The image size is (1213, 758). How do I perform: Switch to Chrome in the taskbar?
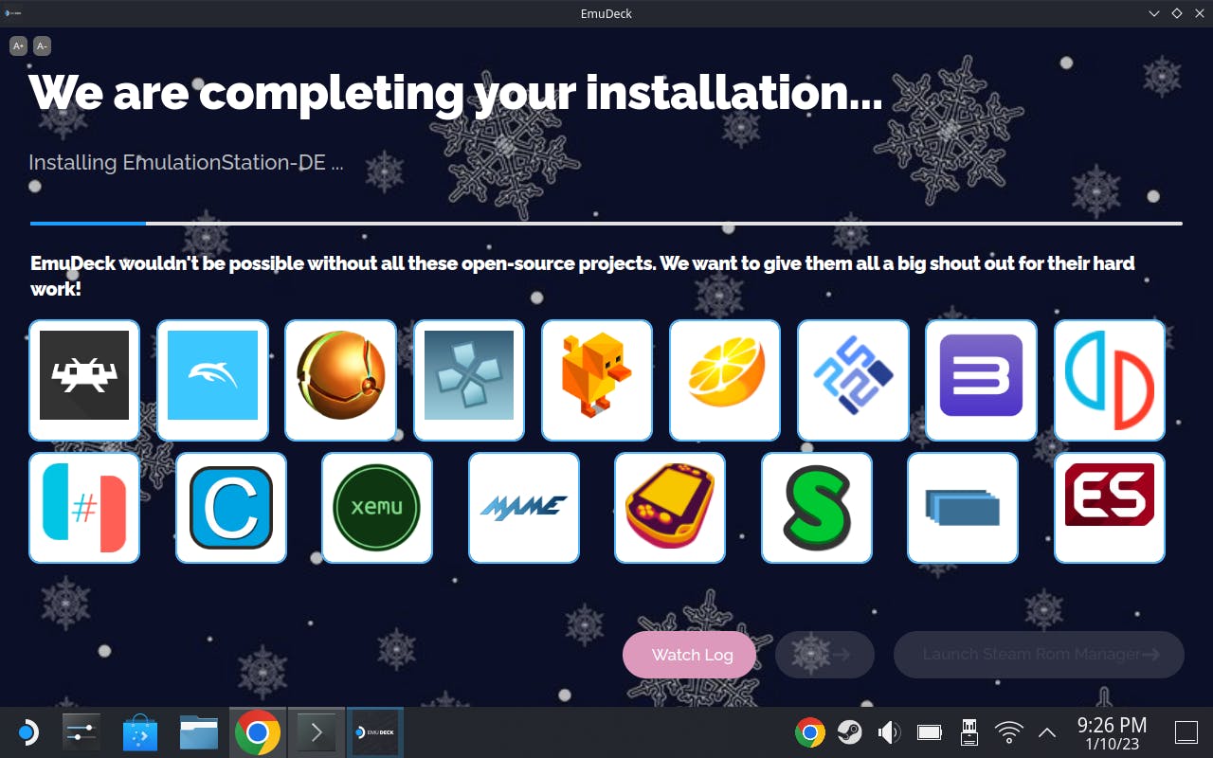coord(257,732)
